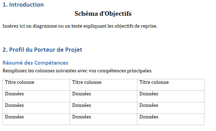Select middle column's "Titre colonne" header cell
216x131 pixels.
[x=104, y=85]
